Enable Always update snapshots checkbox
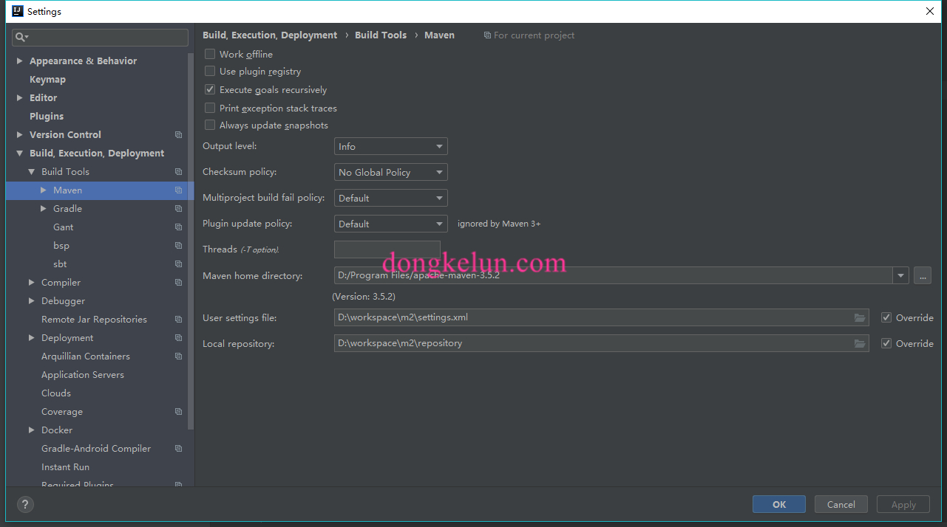The image size is (947, 527). click(x=210, y=125)
